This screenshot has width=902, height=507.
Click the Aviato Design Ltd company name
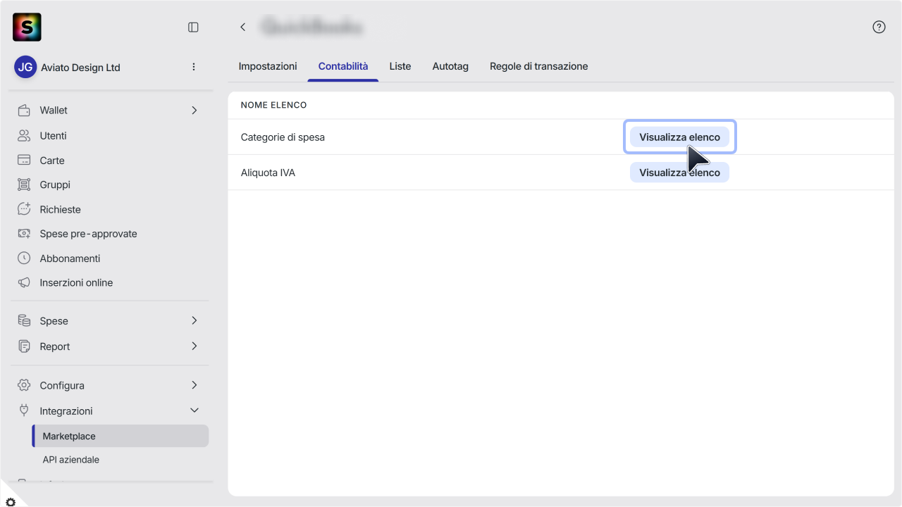point(80,68)
